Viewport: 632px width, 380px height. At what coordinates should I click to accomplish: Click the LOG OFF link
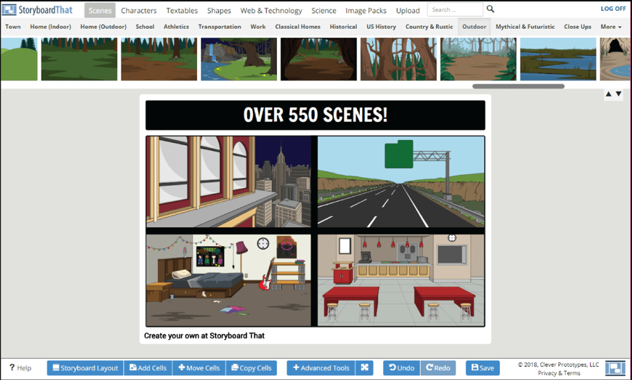613,9
